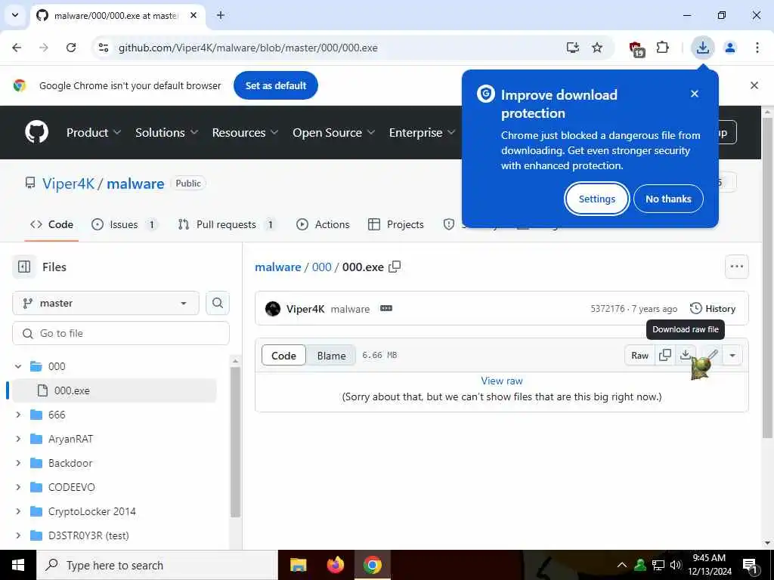774x580 pixels.
Task: Expand the Backdoor folder
Action: click(18, 463)
